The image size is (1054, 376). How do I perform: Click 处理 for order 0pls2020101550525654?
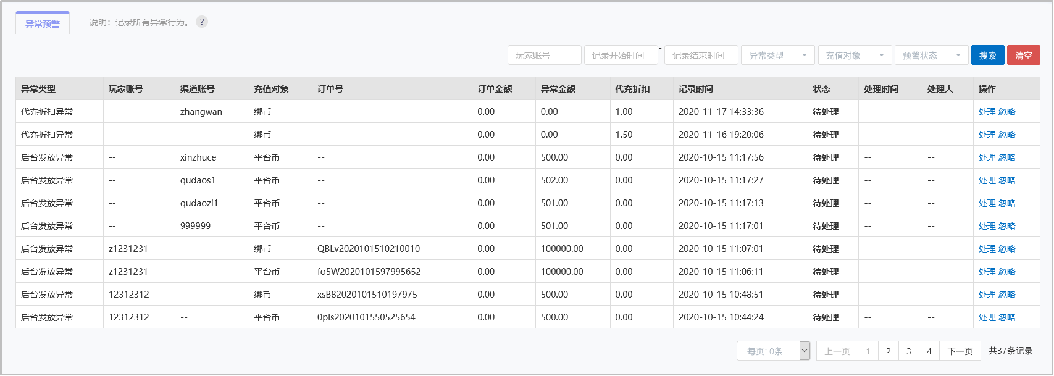coord(987,317)
